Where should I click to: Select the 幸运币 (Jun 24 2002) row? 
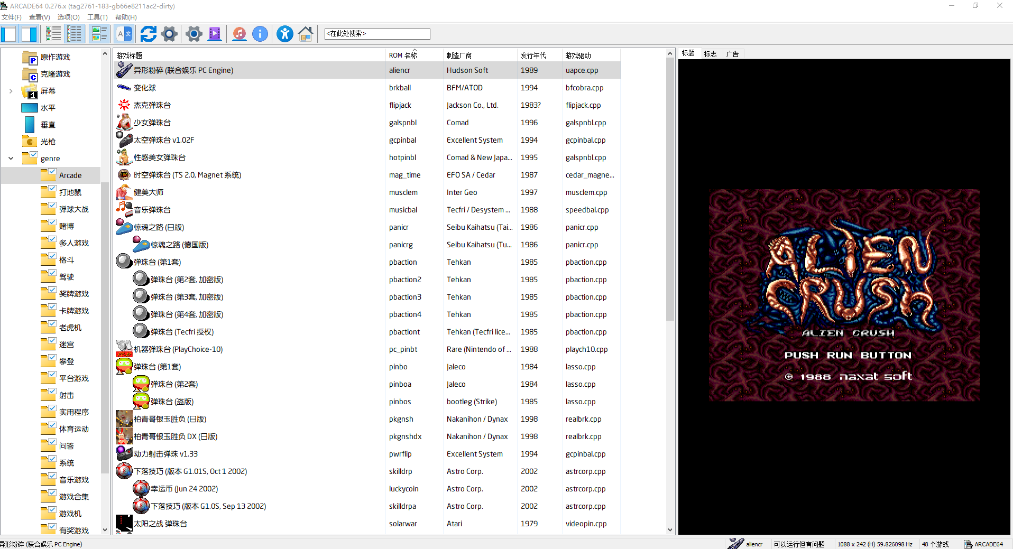pyautogui.click(x=367, y=489)
